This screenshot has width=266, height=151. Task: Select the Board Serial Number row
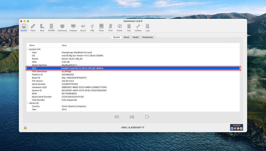coord(42,97)
